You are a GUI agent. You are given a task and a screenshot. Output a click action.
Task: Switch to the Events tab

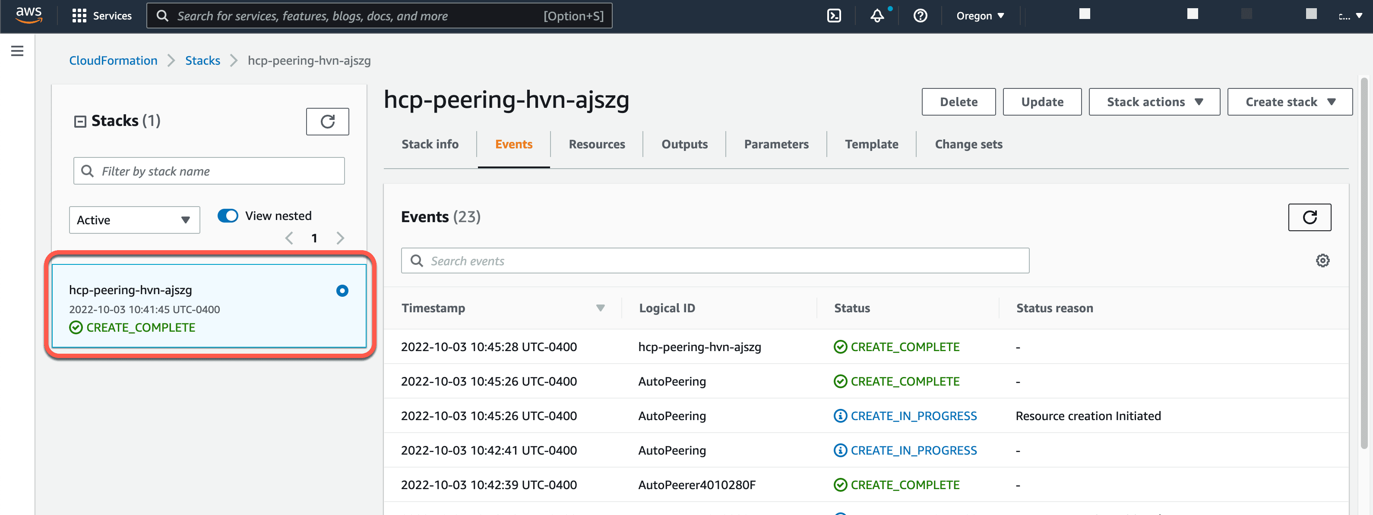coord(513,144)
